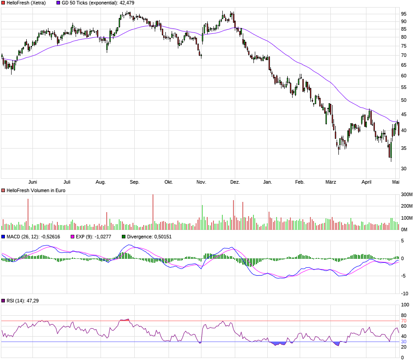Click the 100 RSI axis label
The image size is (418, 362).
405,305
